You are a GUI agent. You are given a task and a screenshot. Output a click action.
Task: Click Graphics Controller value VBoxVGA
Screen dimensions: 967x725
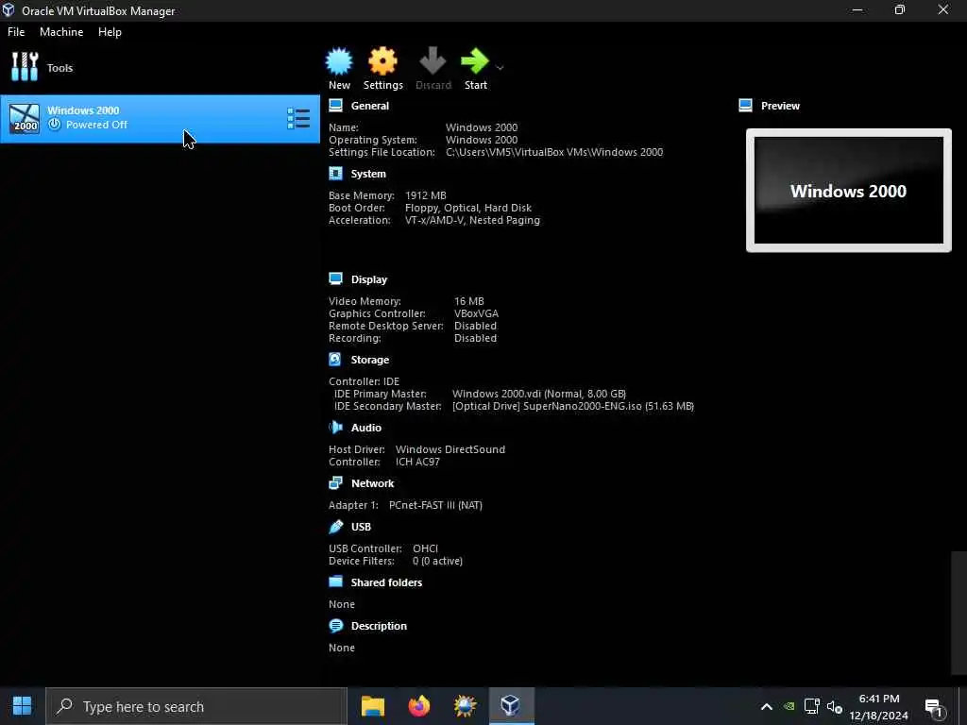[476, 313]
